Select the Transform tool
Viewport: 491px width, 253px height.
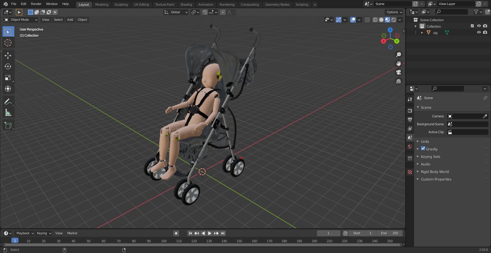(x=8, y=89)
